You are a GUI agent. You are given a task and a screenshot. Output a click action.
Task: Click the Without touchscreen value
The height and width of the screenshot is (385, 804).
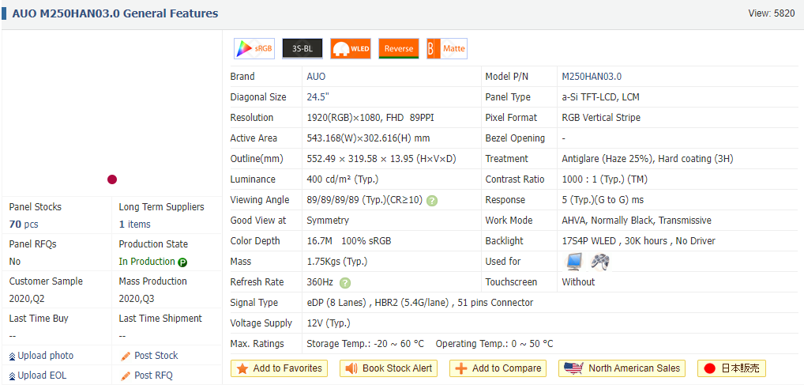click(x=578, y=281)
